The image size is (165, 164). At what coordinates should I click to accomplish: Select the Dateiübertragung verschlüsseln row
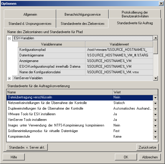pyautogui.click(x=80, y=98)
